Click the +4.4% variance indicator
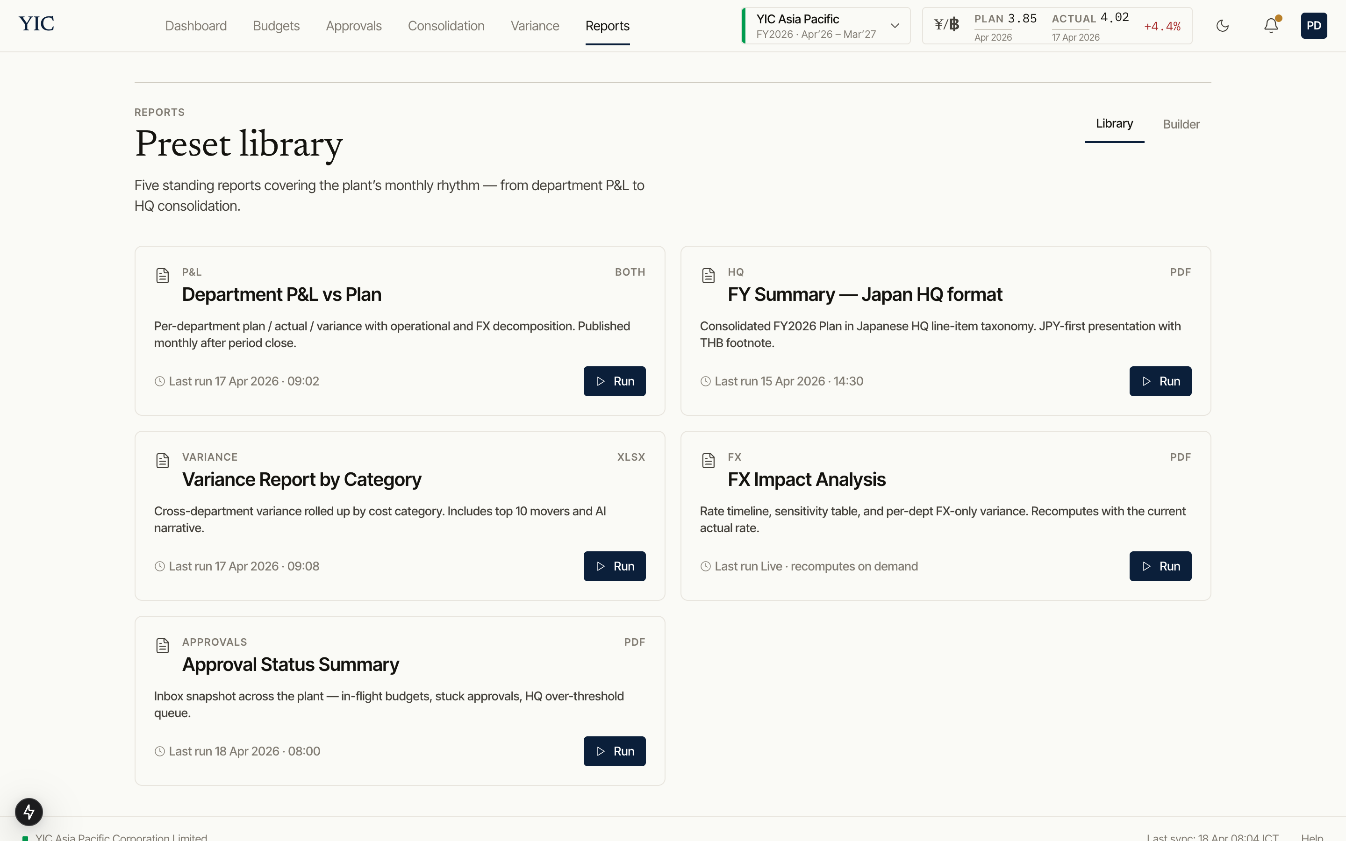This screenshot has width=1346, height=841. [x=1162, y=26]
